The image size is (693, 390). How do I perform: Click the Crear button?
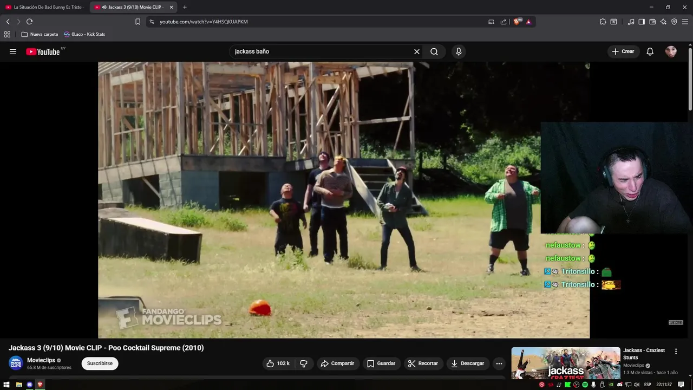pyautogui.click(x=623, y=51)
